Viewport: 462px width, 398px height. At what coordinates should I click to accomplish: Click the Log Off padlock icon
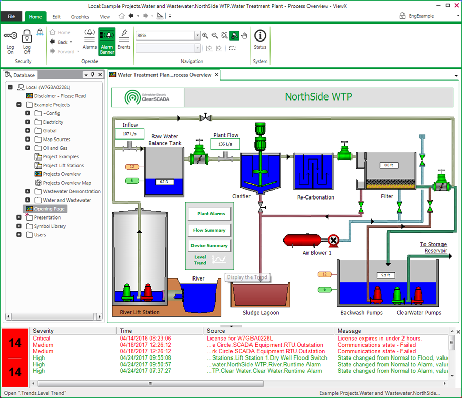[x=27, y=37]
